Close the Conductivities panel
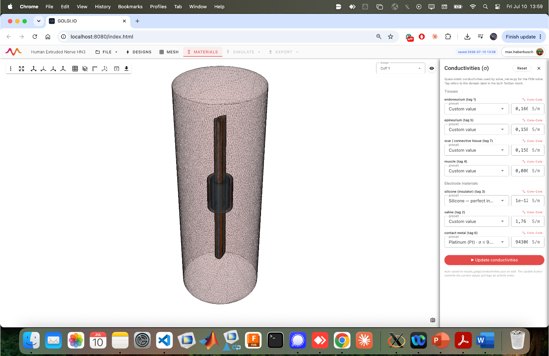Viewport: 549px width, 356px height. [539, 68]
